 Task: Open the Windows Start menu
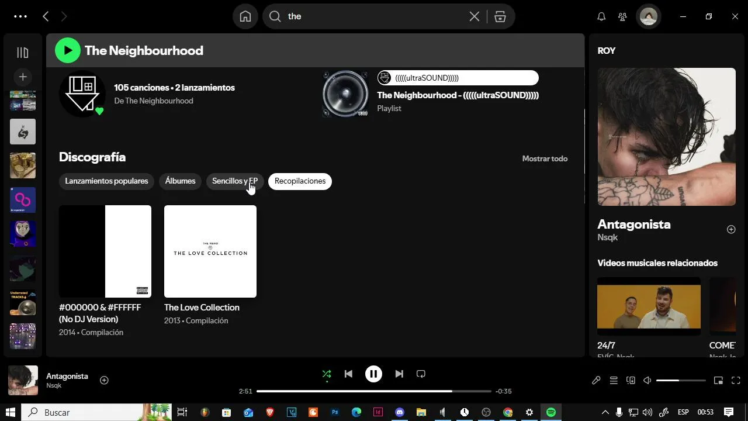coord(11,412)
